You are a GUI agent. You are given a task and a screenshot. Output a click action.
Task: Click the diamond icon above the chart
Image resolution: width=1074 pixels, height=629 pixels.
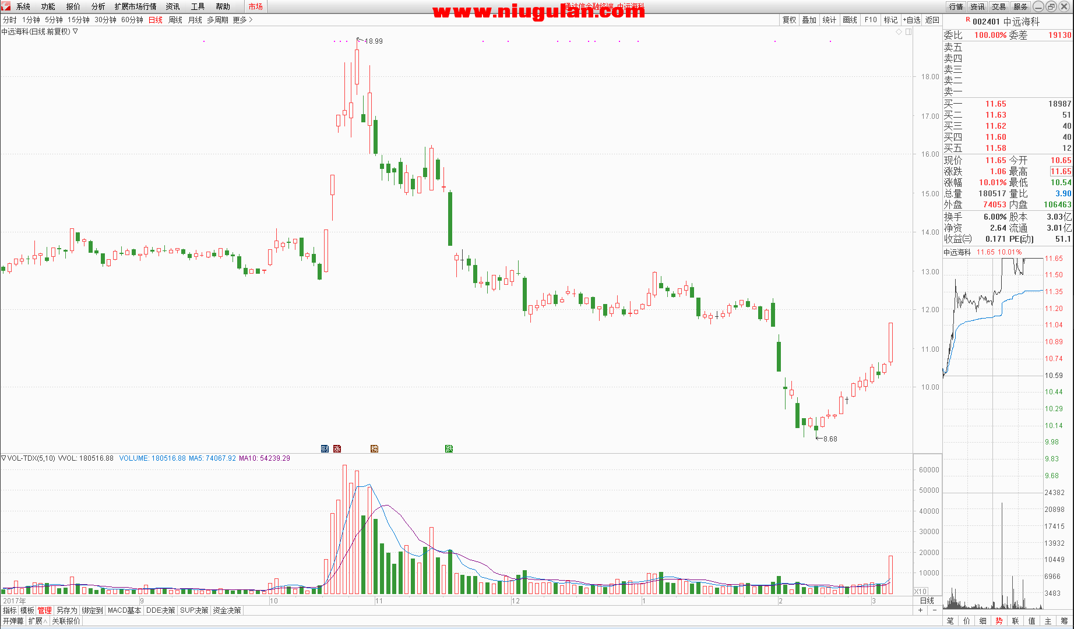(899, 32)
